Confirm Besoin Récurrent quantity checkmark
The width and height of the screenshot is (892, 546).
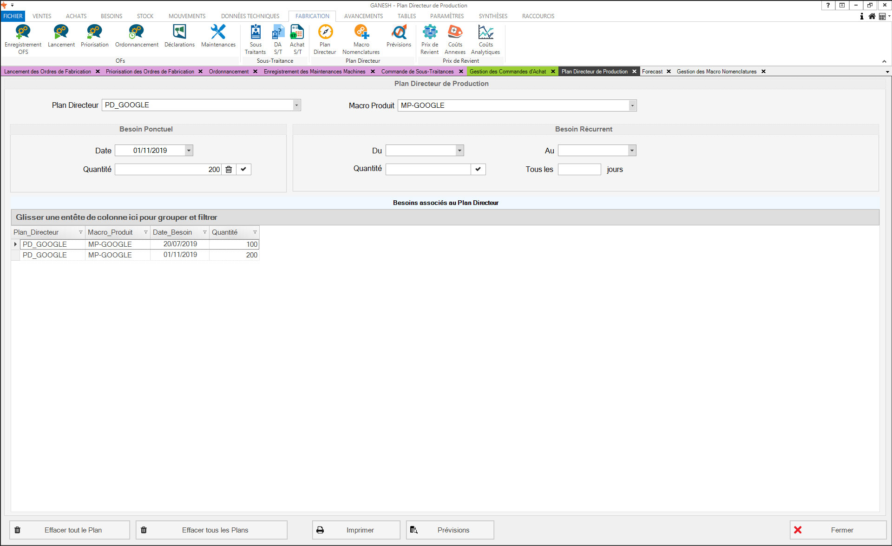point(478,170)
